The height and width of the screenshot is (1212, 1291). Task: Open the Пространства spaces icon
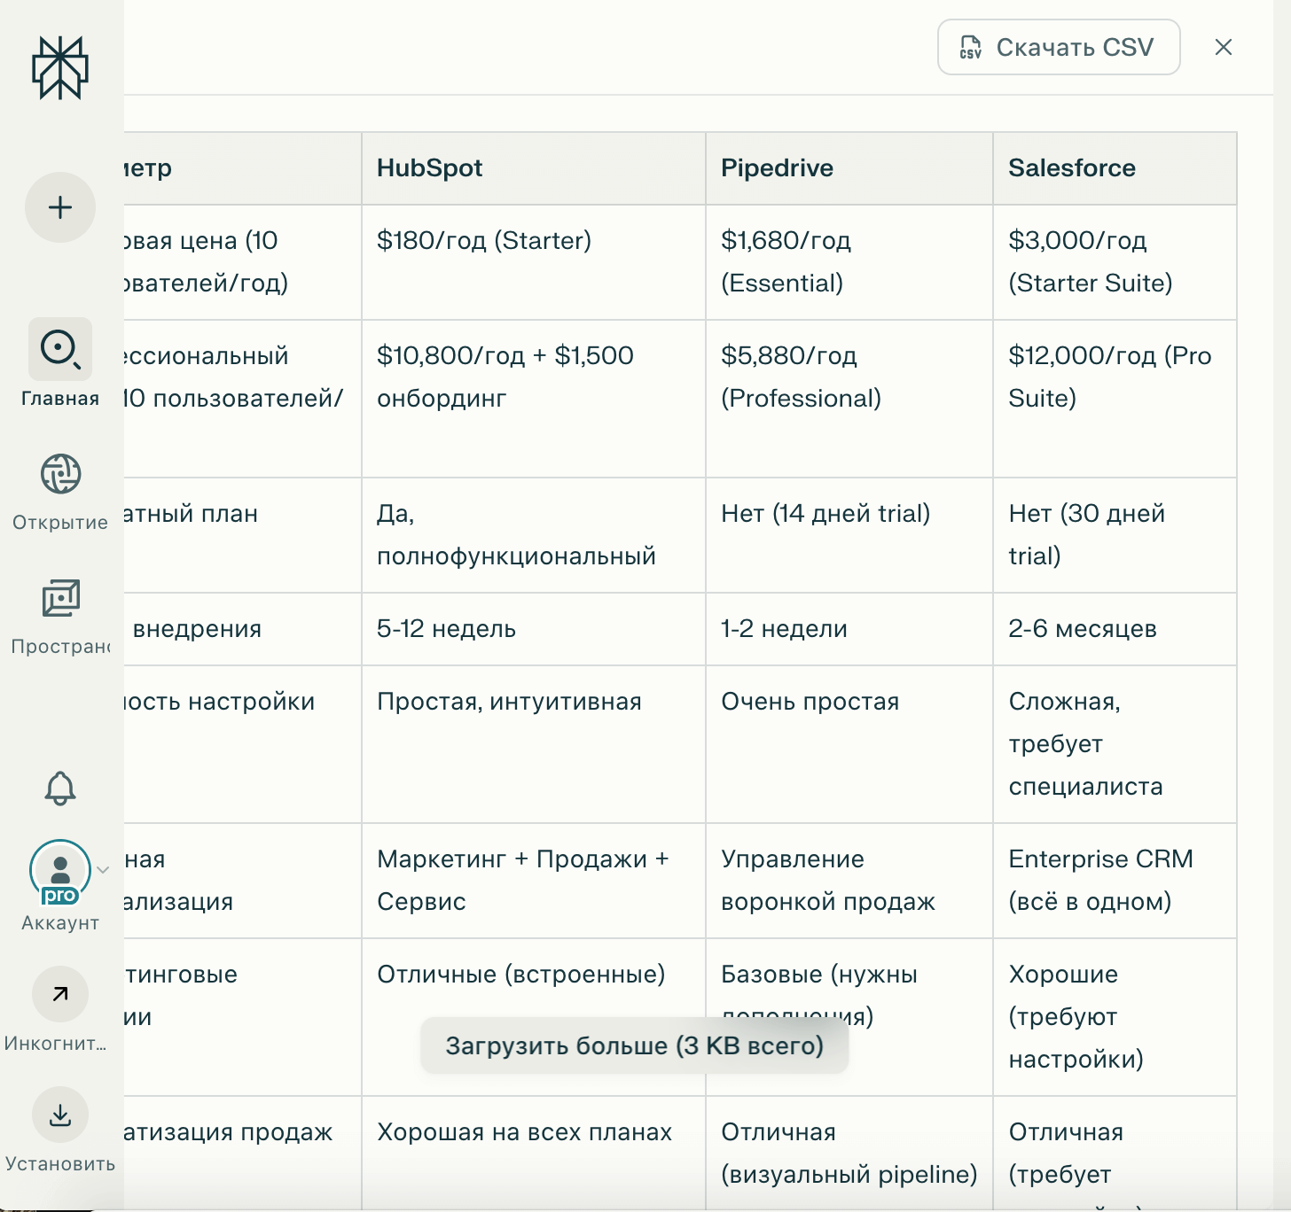(x=60, y=598)
